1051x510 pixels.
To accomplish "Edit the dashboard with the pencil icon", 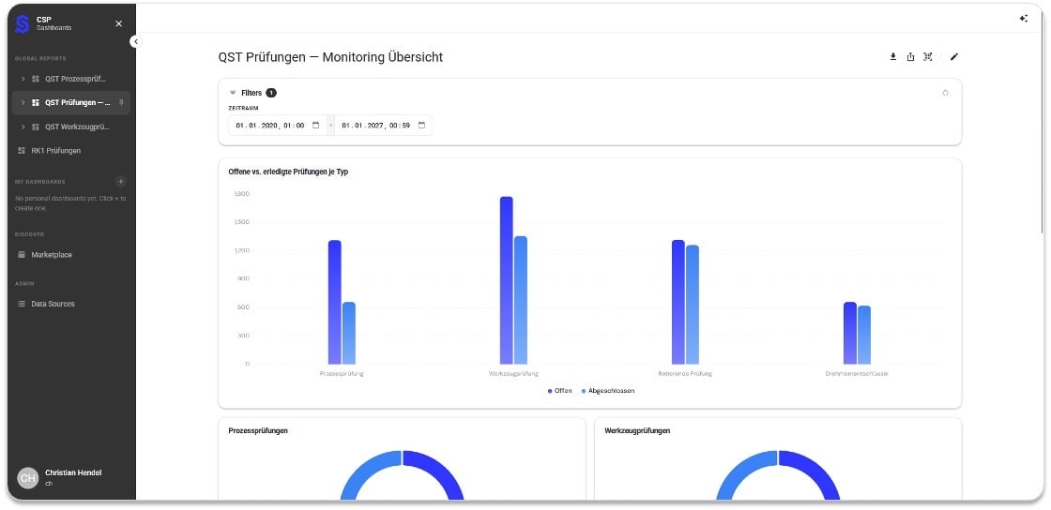I will click(x=954, y=57).
